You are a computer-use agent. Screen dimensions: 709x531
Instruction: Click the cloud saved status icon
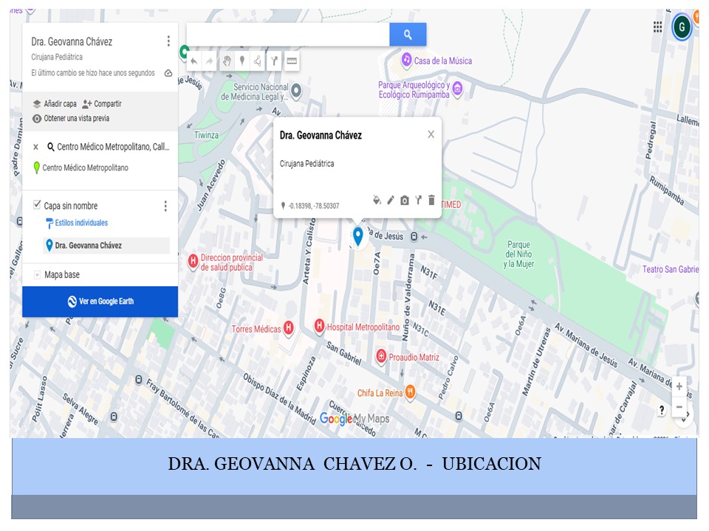[x=168, y=73]
